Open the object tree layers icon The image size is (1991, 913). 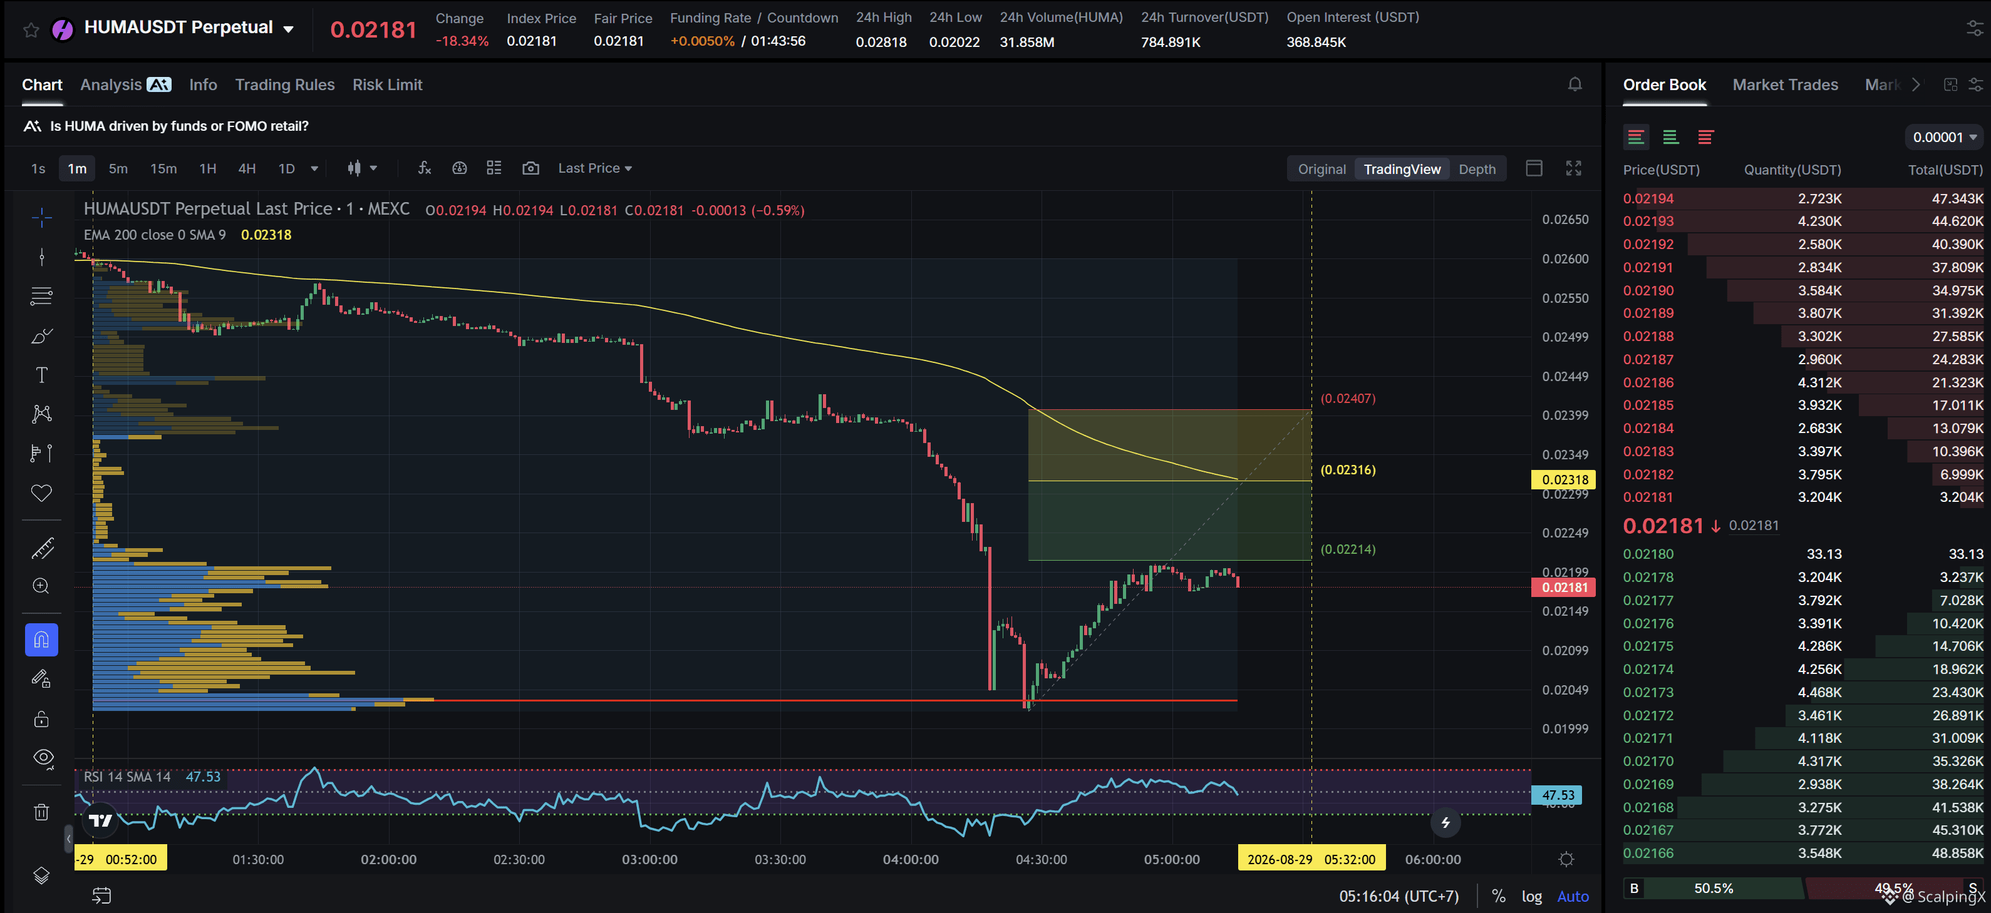[x=42, y=875]
